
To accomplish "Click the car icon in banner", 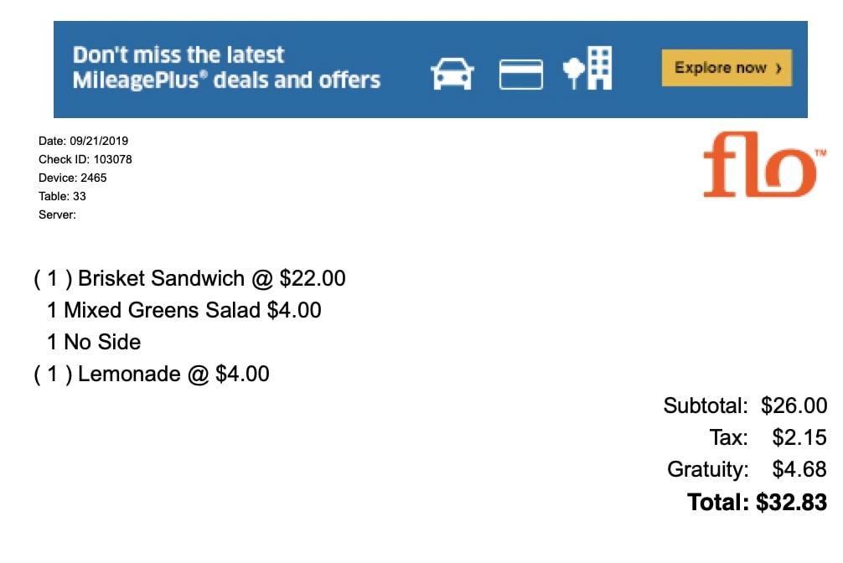I will tap(453, 74).
